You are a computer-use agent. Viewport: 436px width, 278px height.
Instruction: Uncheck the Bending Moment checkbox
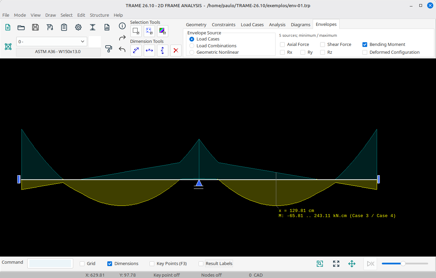click(365, 45)
